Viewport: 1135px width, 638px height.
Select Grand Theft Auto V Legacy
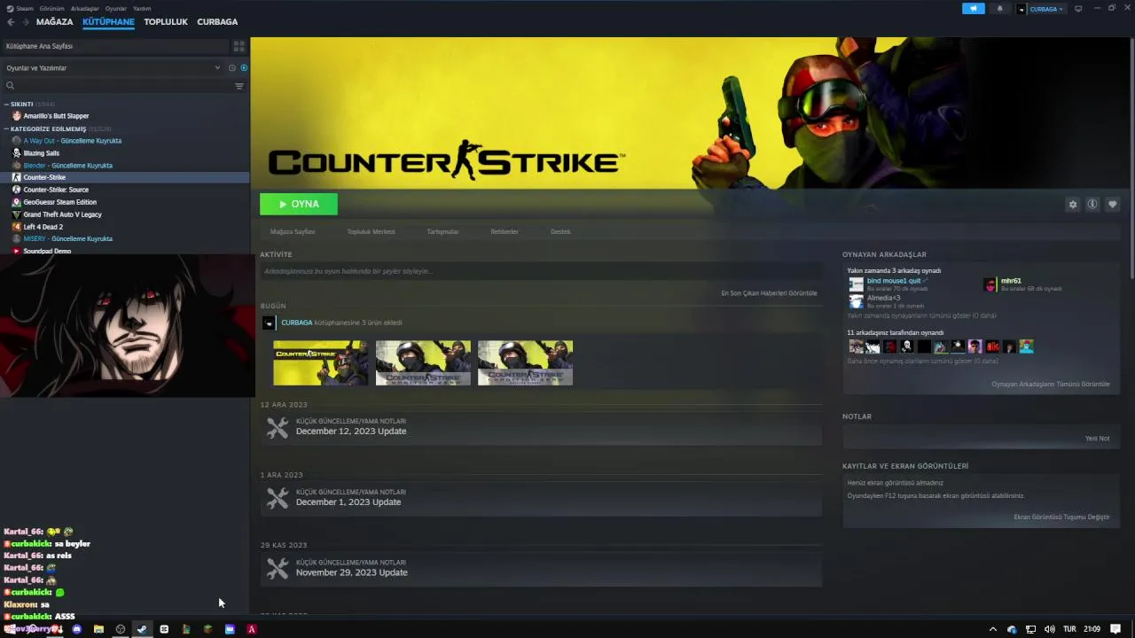point(62,214)
